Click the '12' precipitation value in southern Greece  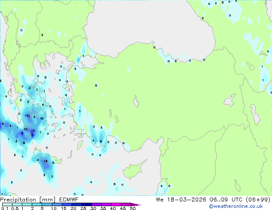coord(25,129)
